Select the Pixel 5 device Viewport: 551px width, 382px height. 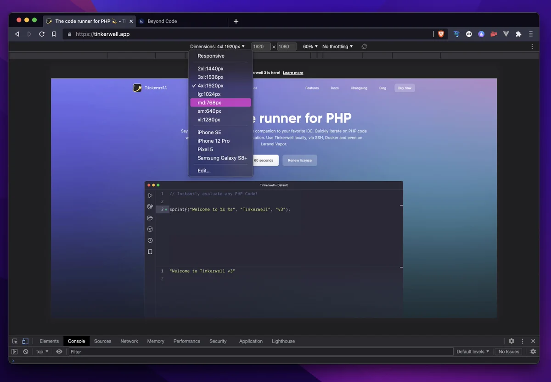(x=221, y=149)
